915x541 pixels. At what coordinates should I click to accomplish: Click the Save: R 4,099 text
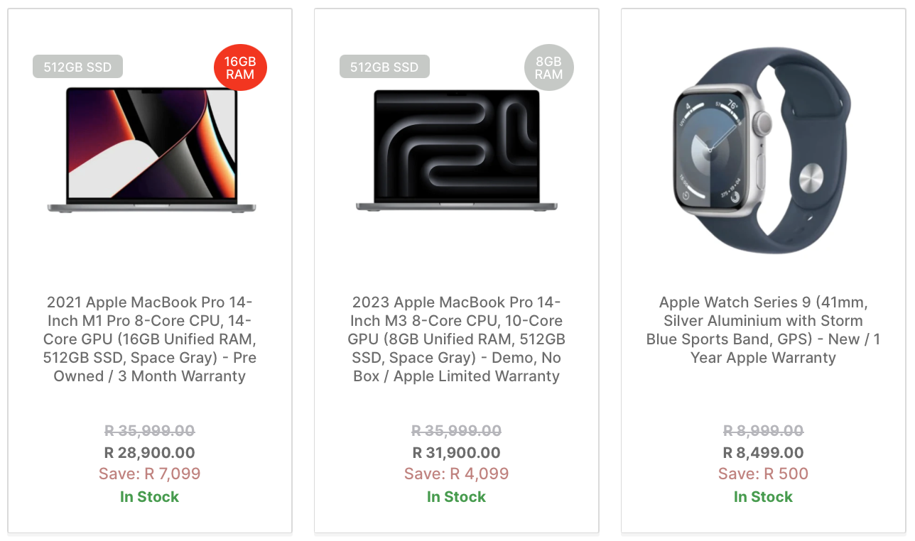click(x=457, y=474)
